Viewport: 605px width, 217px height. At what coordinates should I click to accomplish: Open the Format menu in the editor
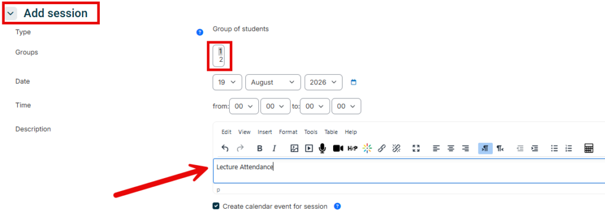tap(288, 132)
